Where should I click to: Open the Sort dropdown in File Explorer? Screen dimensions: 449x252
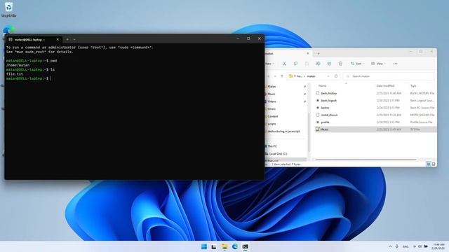coord(357,64)
